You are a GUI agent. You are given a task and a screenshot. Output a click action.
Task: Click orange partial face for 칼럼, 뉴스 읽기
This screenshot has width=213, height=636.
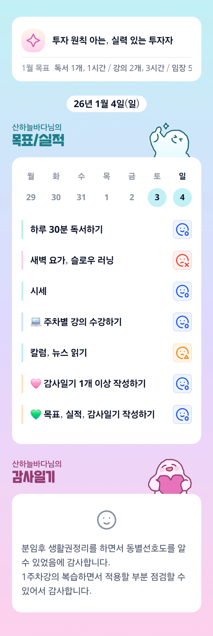(x=182, y=353)
